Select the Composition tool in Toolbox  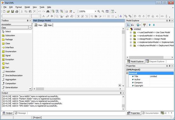click(17, 83)
